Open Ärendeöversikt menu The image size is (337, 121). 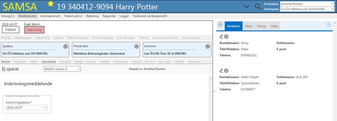[x=50, y=16]
